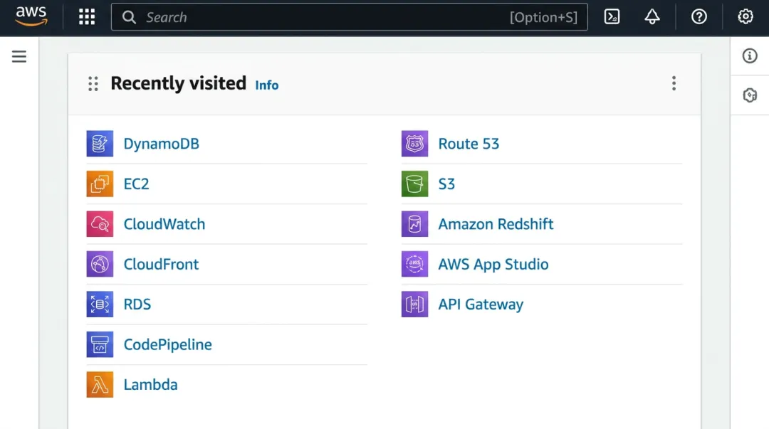Click the [Option+S] shortcut hint
Screen dimensions: 769x429
tap(543, 17)
